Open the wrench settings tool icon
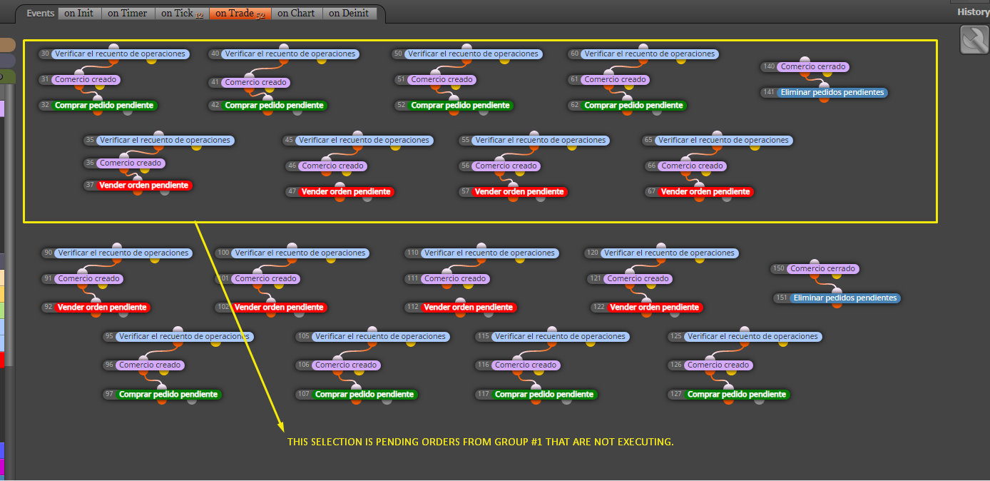Viewport: 990px width, 481px height. click(974, 40)
